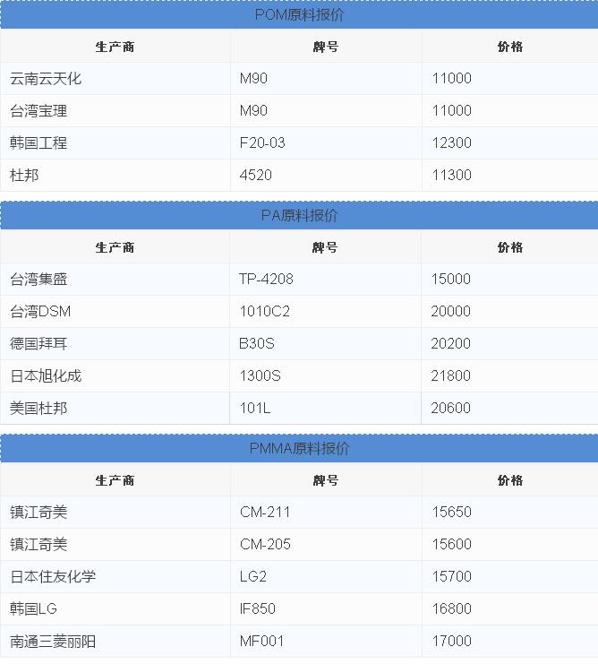Click the PMMA原料报价 section header
598x664 pixels.
point(299,448)
